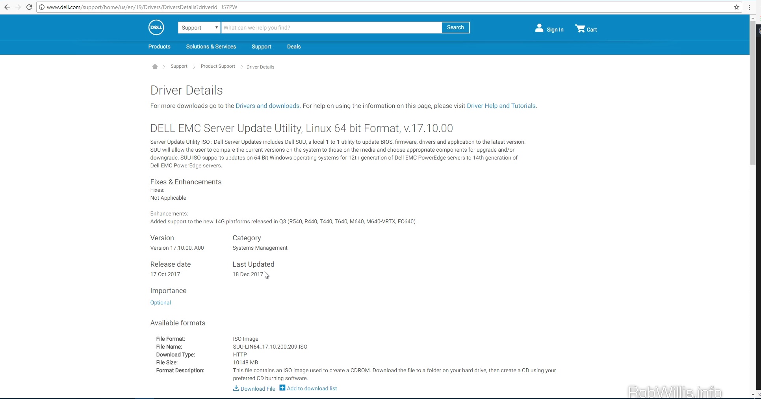The width and height of the screenshot is (761, 399).
Task: Click Download File link text
Action: coord(258,389)
